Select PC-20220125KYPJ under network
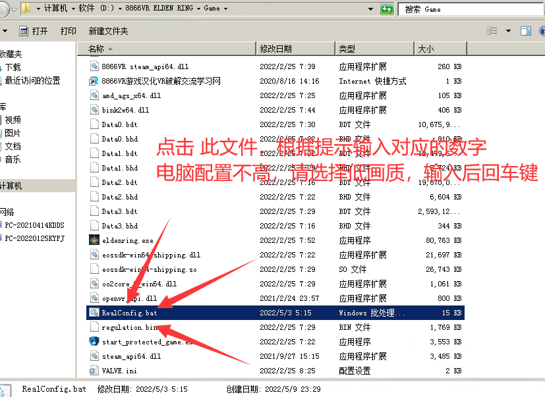 point(34,238)
